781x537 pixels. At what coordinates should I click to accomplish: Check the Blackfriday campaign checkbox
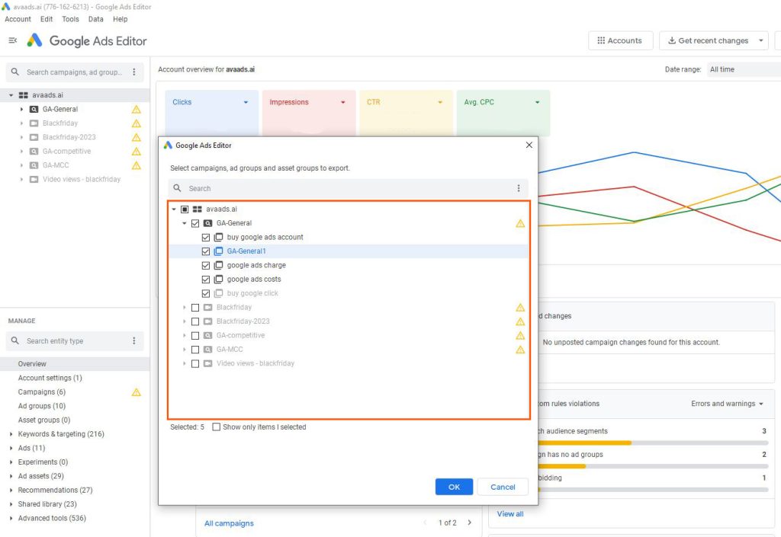[x=195, y=307]
